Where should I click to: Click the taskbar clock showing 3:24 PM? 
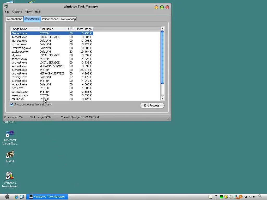tap(250, 197)
